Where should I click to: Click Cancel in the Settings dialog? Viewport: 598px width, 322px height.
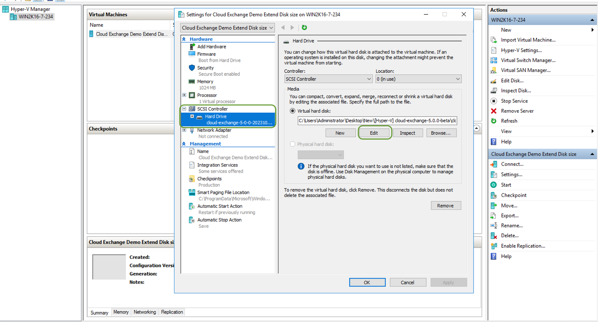(x=408, y=282)
